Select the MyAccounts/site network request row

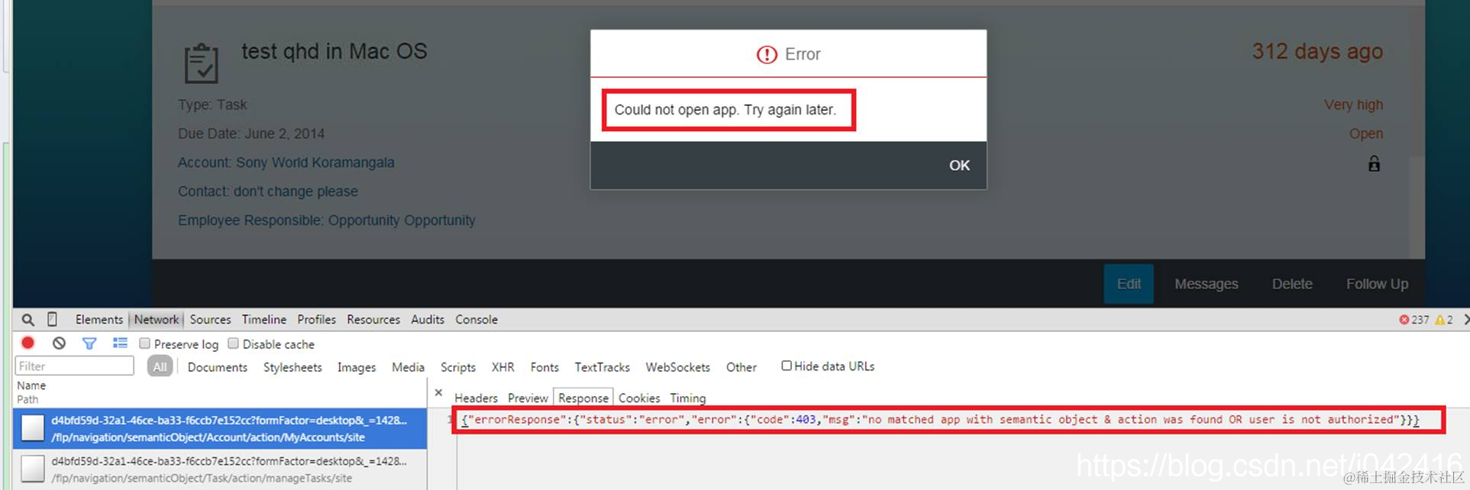[220, 428]
